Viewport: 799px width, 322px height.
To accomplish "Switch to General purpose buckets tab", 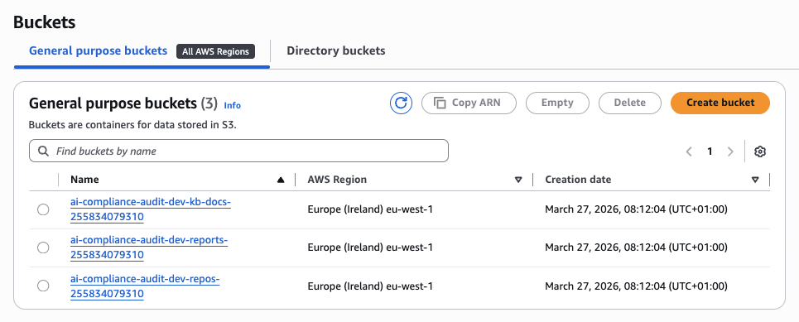I will (x=98, y=51).
